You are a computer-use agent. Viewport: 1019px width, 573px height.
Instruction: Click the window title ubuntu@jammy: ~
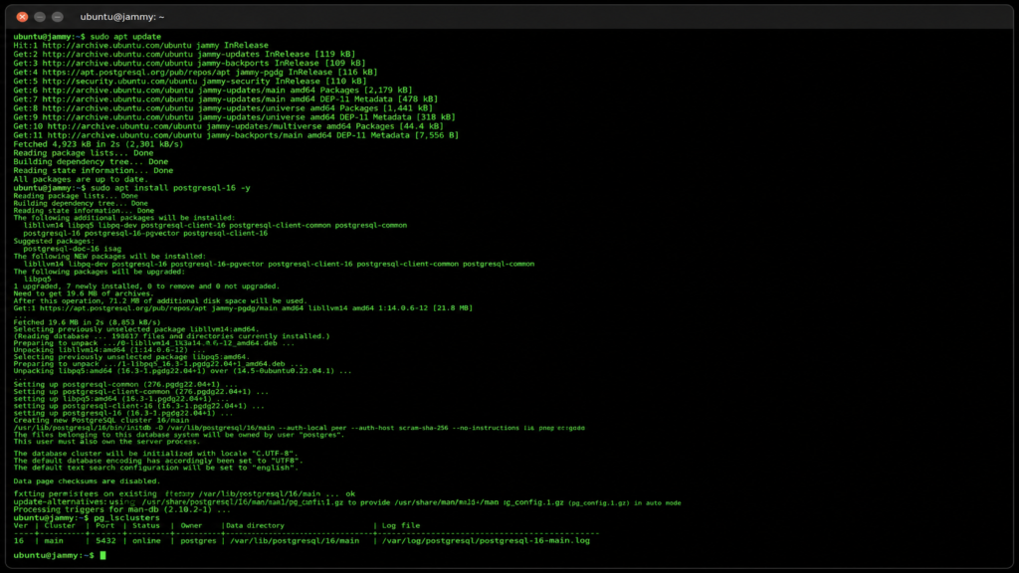point(122,17)
